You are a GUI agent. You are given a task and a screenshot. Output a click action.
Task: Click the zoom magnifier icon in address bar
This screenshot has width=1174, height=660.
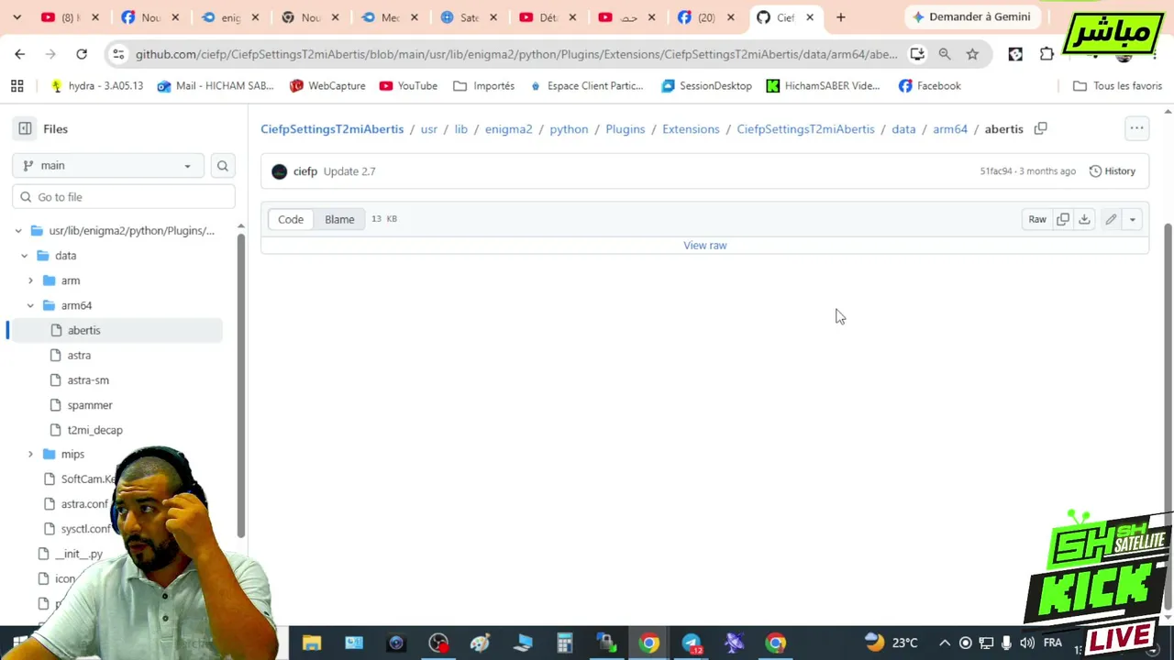tap(945, 54)
